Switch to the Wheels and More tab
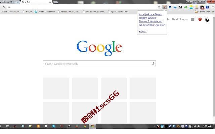The image size is (215, 134). tap(8, 2)
